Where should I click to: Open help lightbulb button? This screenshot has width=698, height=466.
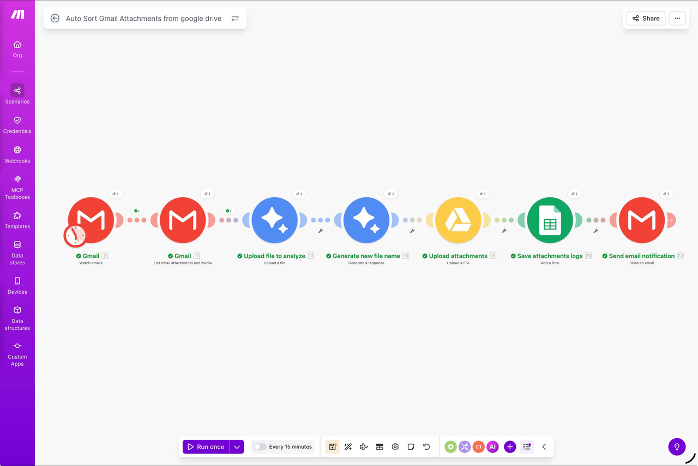click(677, 446)
